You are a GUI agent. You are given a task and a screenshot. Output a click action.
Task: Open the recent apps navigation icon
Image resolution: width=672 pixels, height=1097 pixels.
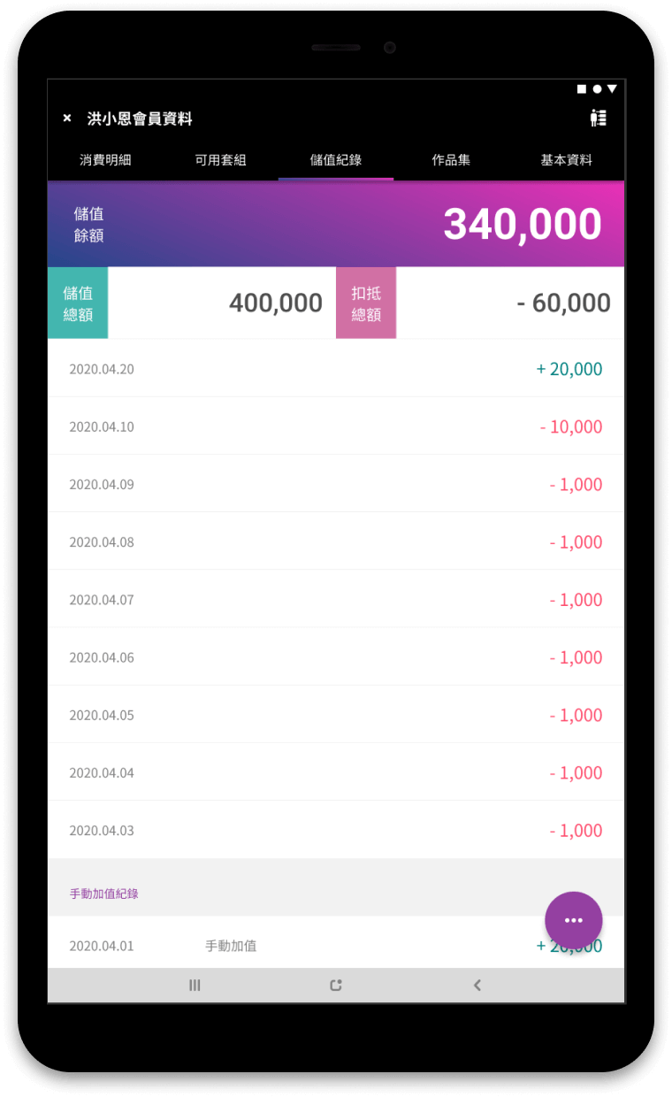(x=195, y=985)
